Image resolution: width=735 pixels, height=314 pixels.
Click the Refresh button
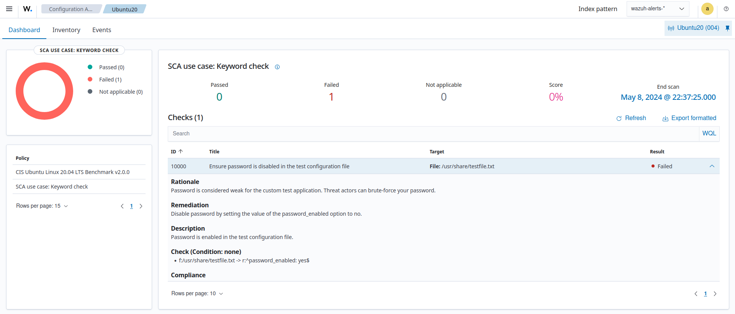point(631,118)
